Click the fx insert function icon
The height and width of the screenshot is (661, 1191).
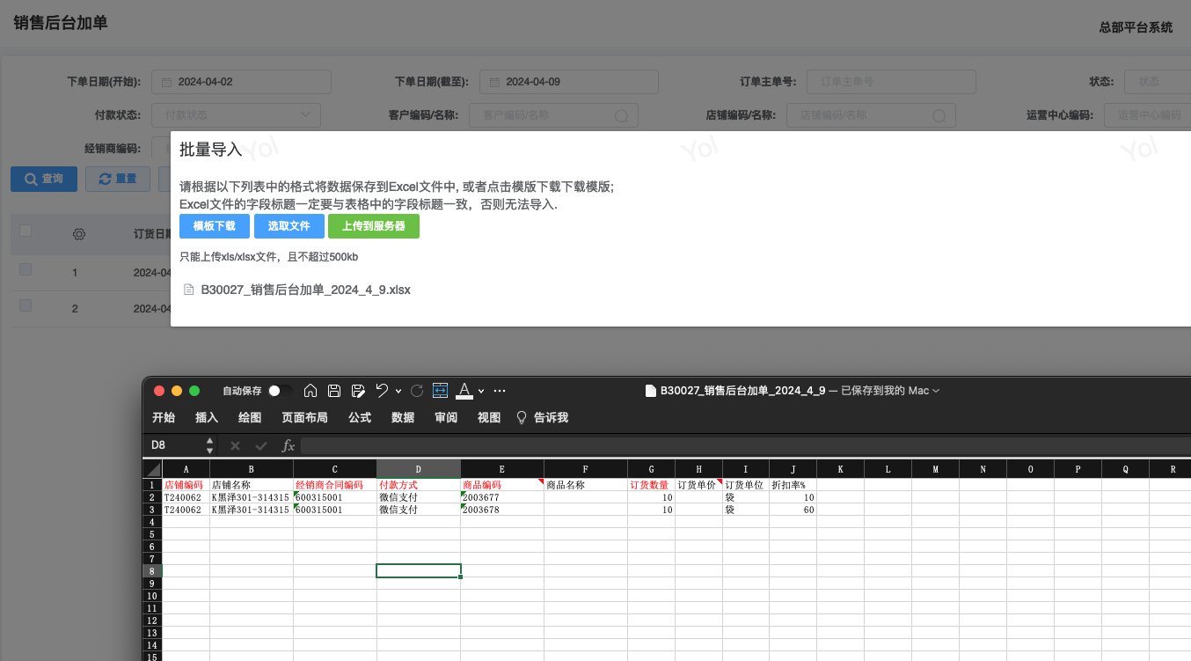(x=288, y=445)
